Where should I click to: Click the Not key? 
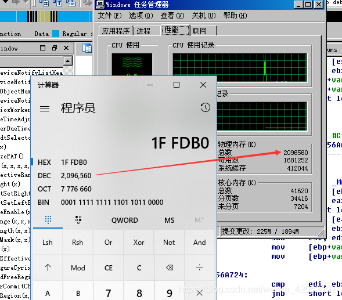point(169,242)
